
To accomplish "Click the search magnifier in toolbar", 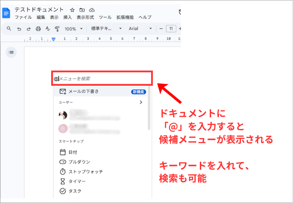I will point(9,28).
